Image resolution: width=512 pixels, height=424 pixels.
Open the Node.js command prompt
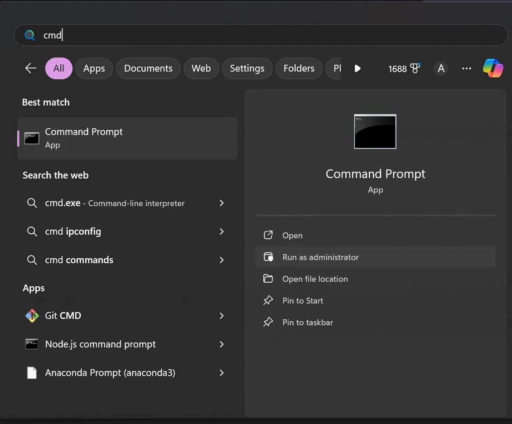coord(101,344)
